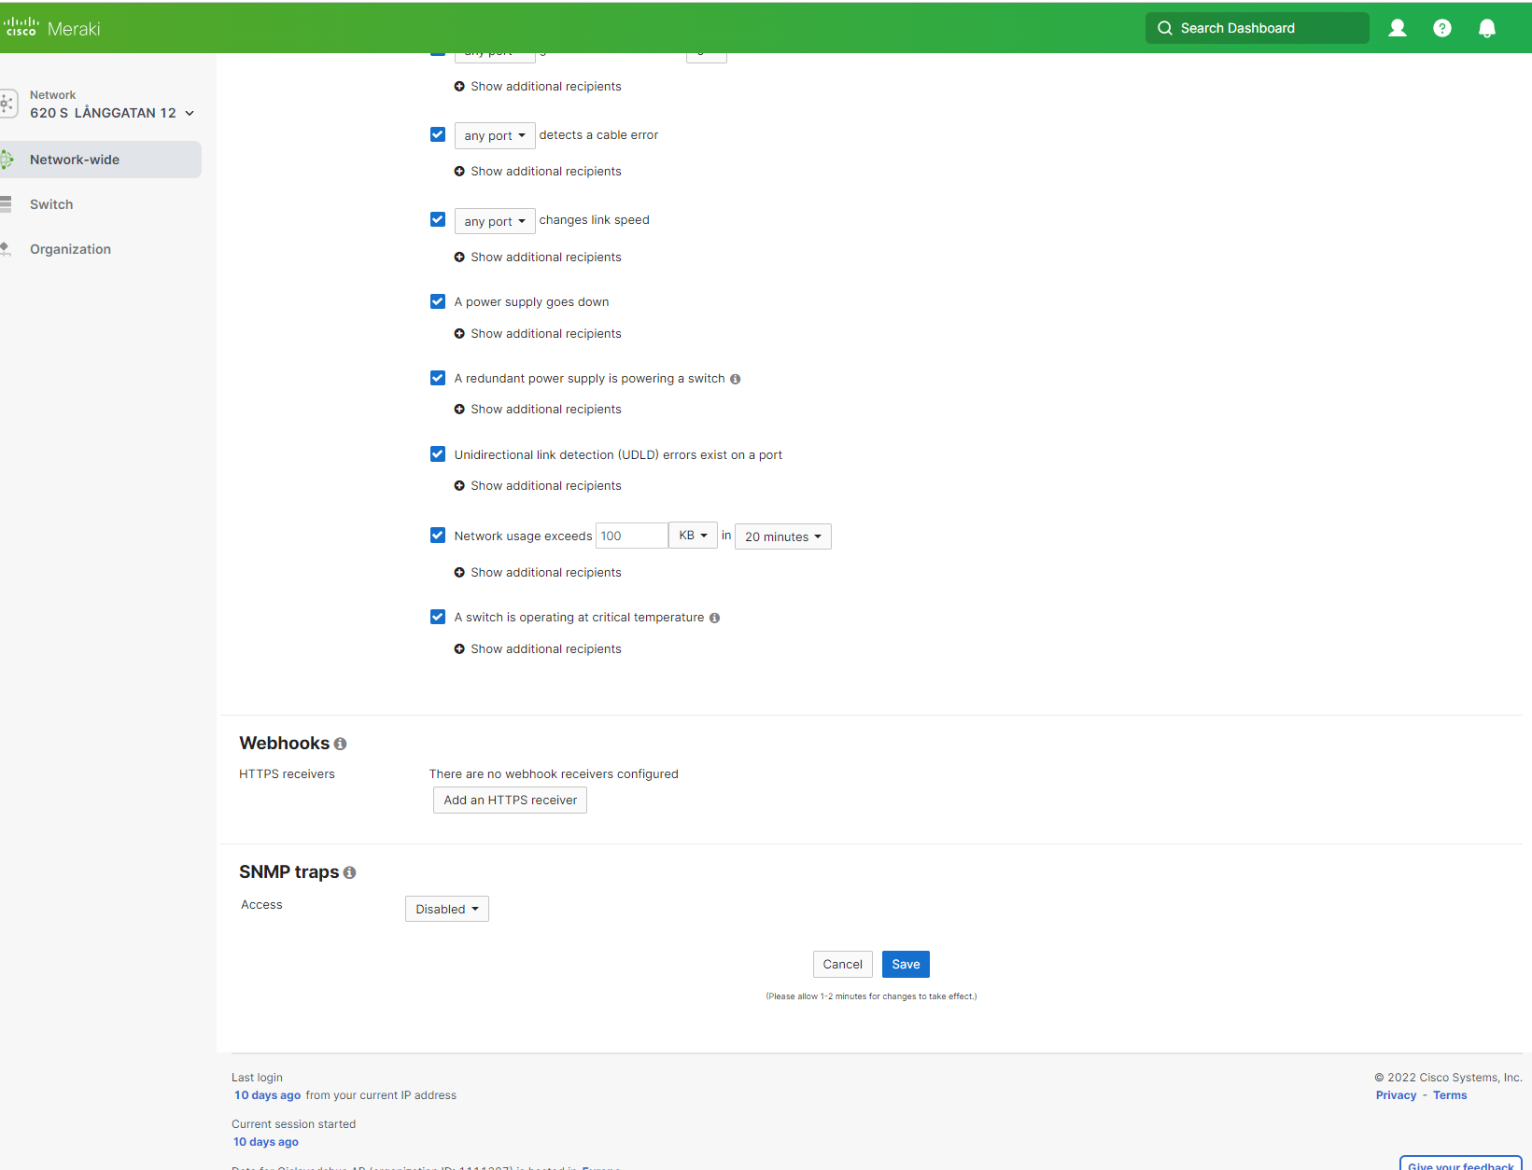Click the Cisco Meraki logo
The image size is (1532, 1170).
[x=51, y=27]
